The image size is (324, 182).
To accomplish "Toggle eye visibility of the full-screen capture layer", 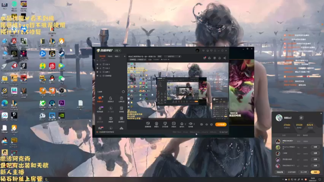I will click(97, 72).
